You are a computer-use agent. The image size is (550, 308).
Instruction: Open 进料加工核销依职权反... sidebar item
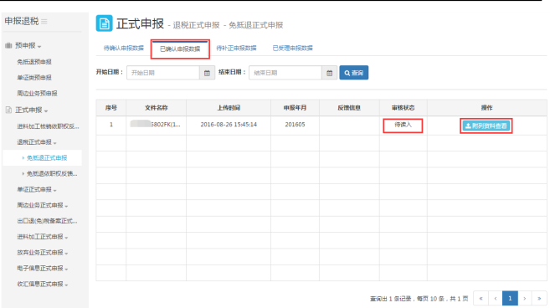pyautogui.click(x=48, y=126)
